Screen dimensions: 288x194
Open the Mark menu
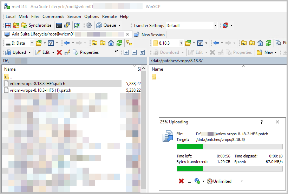[23, 17]
